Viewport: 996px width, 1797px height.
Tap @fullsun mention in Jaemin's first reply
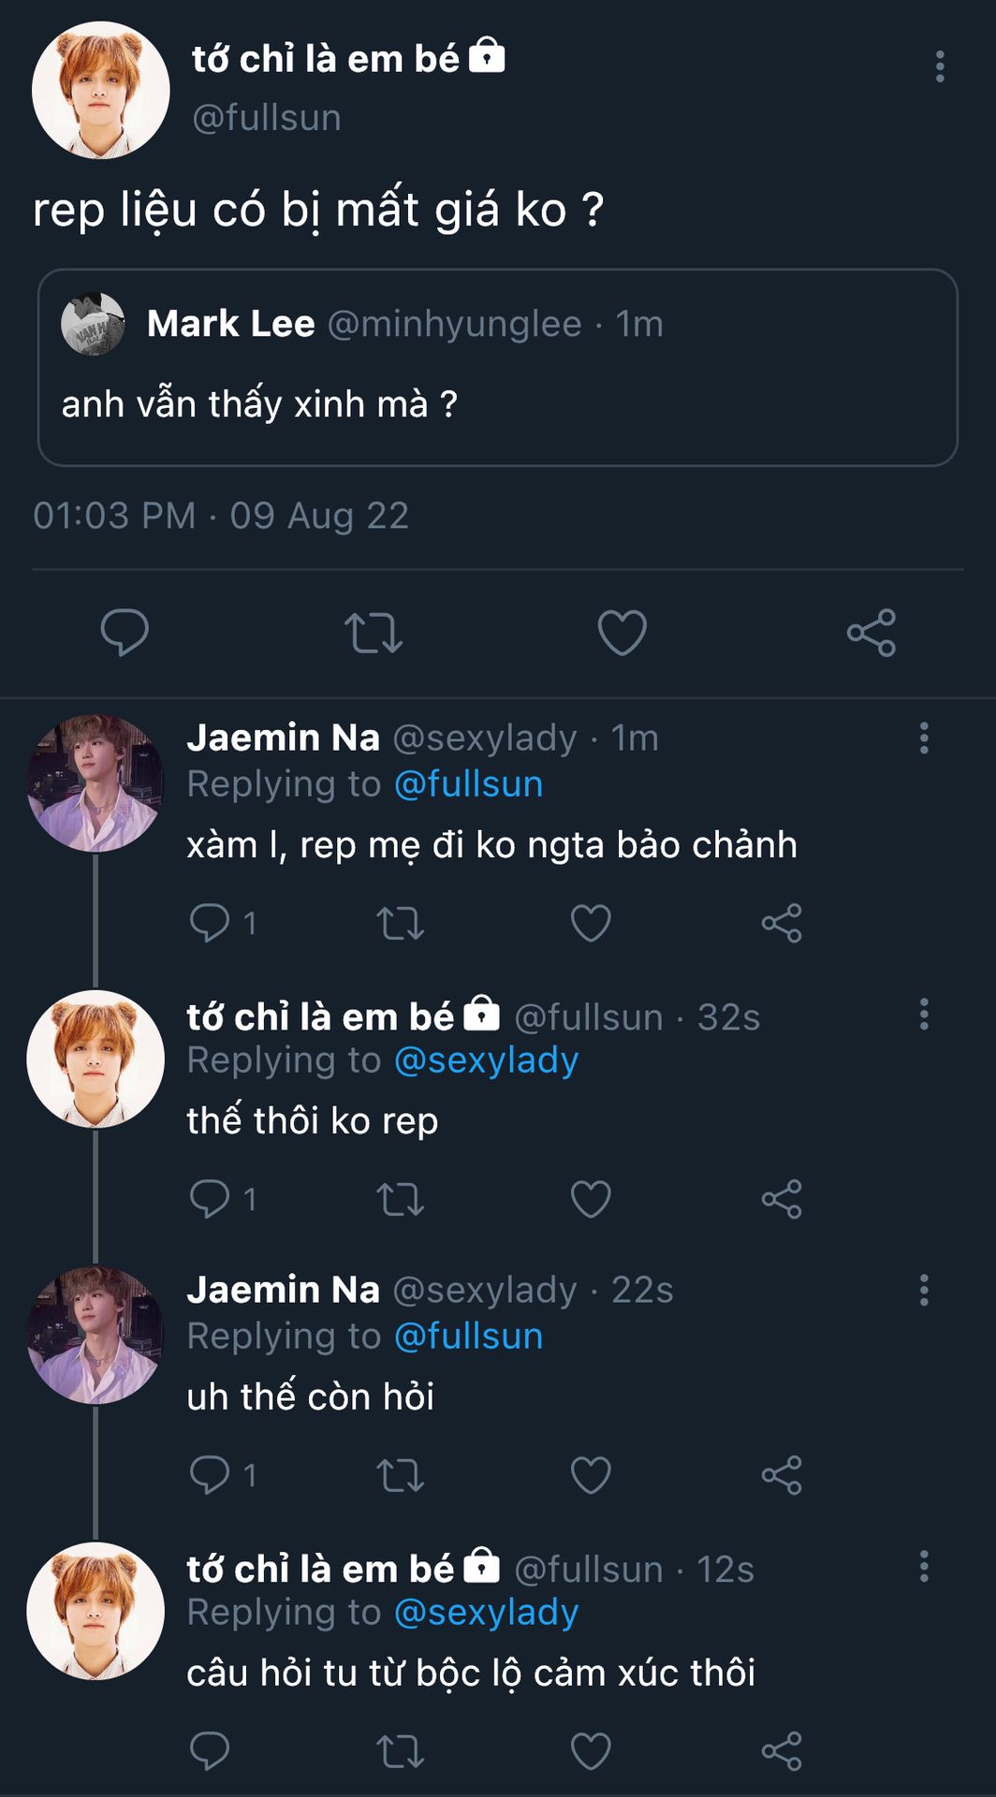(x=468, y=784)
